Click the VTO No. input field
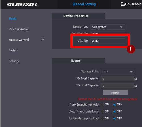This screenshot has height=127, width=142. pos(108,41)
